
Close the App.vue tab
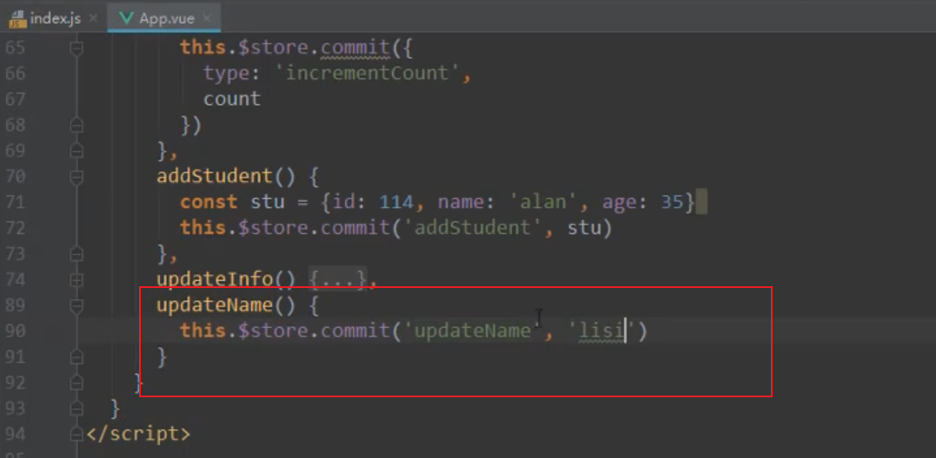point(207,18)
